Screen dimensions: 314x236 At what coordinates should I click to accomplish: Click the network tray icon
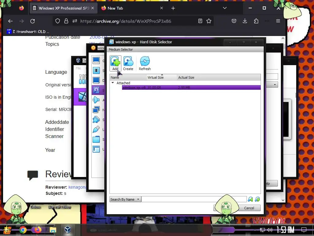coord(262,230)
